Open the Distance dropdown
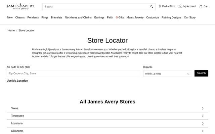Image resolution: width=215 pixels, height=134 pixels. tap(167, 74)
